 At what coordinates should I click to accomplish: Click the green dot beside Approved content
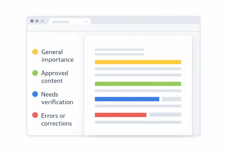(35, 73)
